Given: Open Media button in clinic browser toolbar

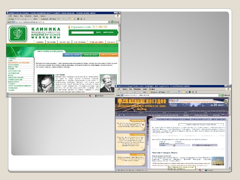Looking at the screenshot, I should click(x=53, y=19).
